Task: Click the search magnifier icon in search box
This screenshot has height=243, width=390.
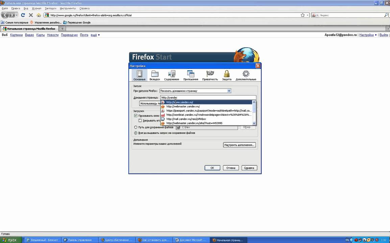Action: (x=386, y=15)
